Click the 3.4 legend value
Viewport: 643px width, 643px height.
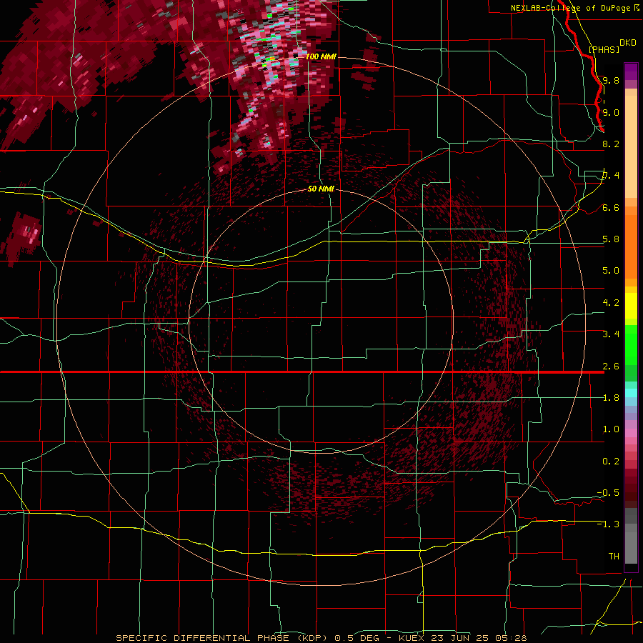coord(611,334)
